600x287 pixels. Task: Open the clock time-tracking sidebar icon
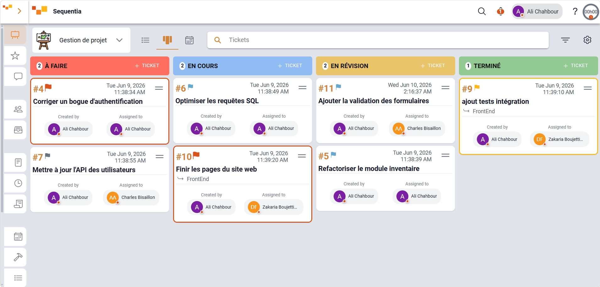pos(18,183)
